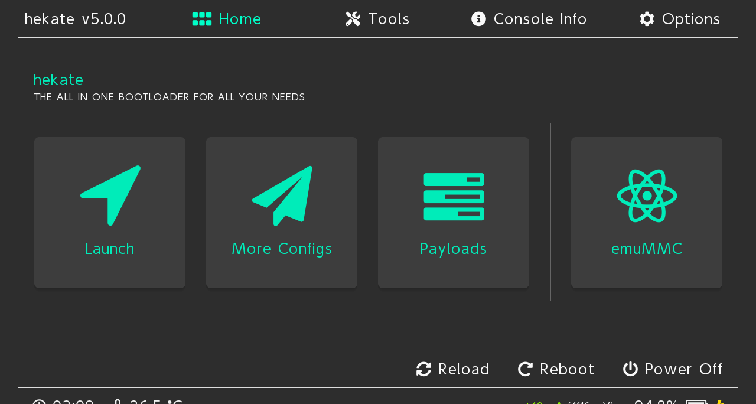The image size is (756, 404).
Task: Select the emuMMC label
Action: pyautogui.click(x=647, y=249)
